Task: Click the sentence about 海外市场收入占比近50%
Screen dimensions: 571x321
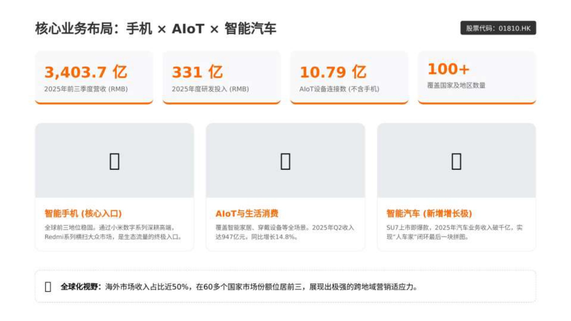Action: [261, 287]
